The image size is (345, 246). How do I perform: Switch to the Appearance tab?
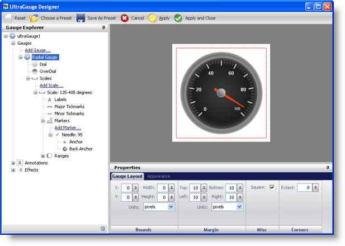[159, 176]
